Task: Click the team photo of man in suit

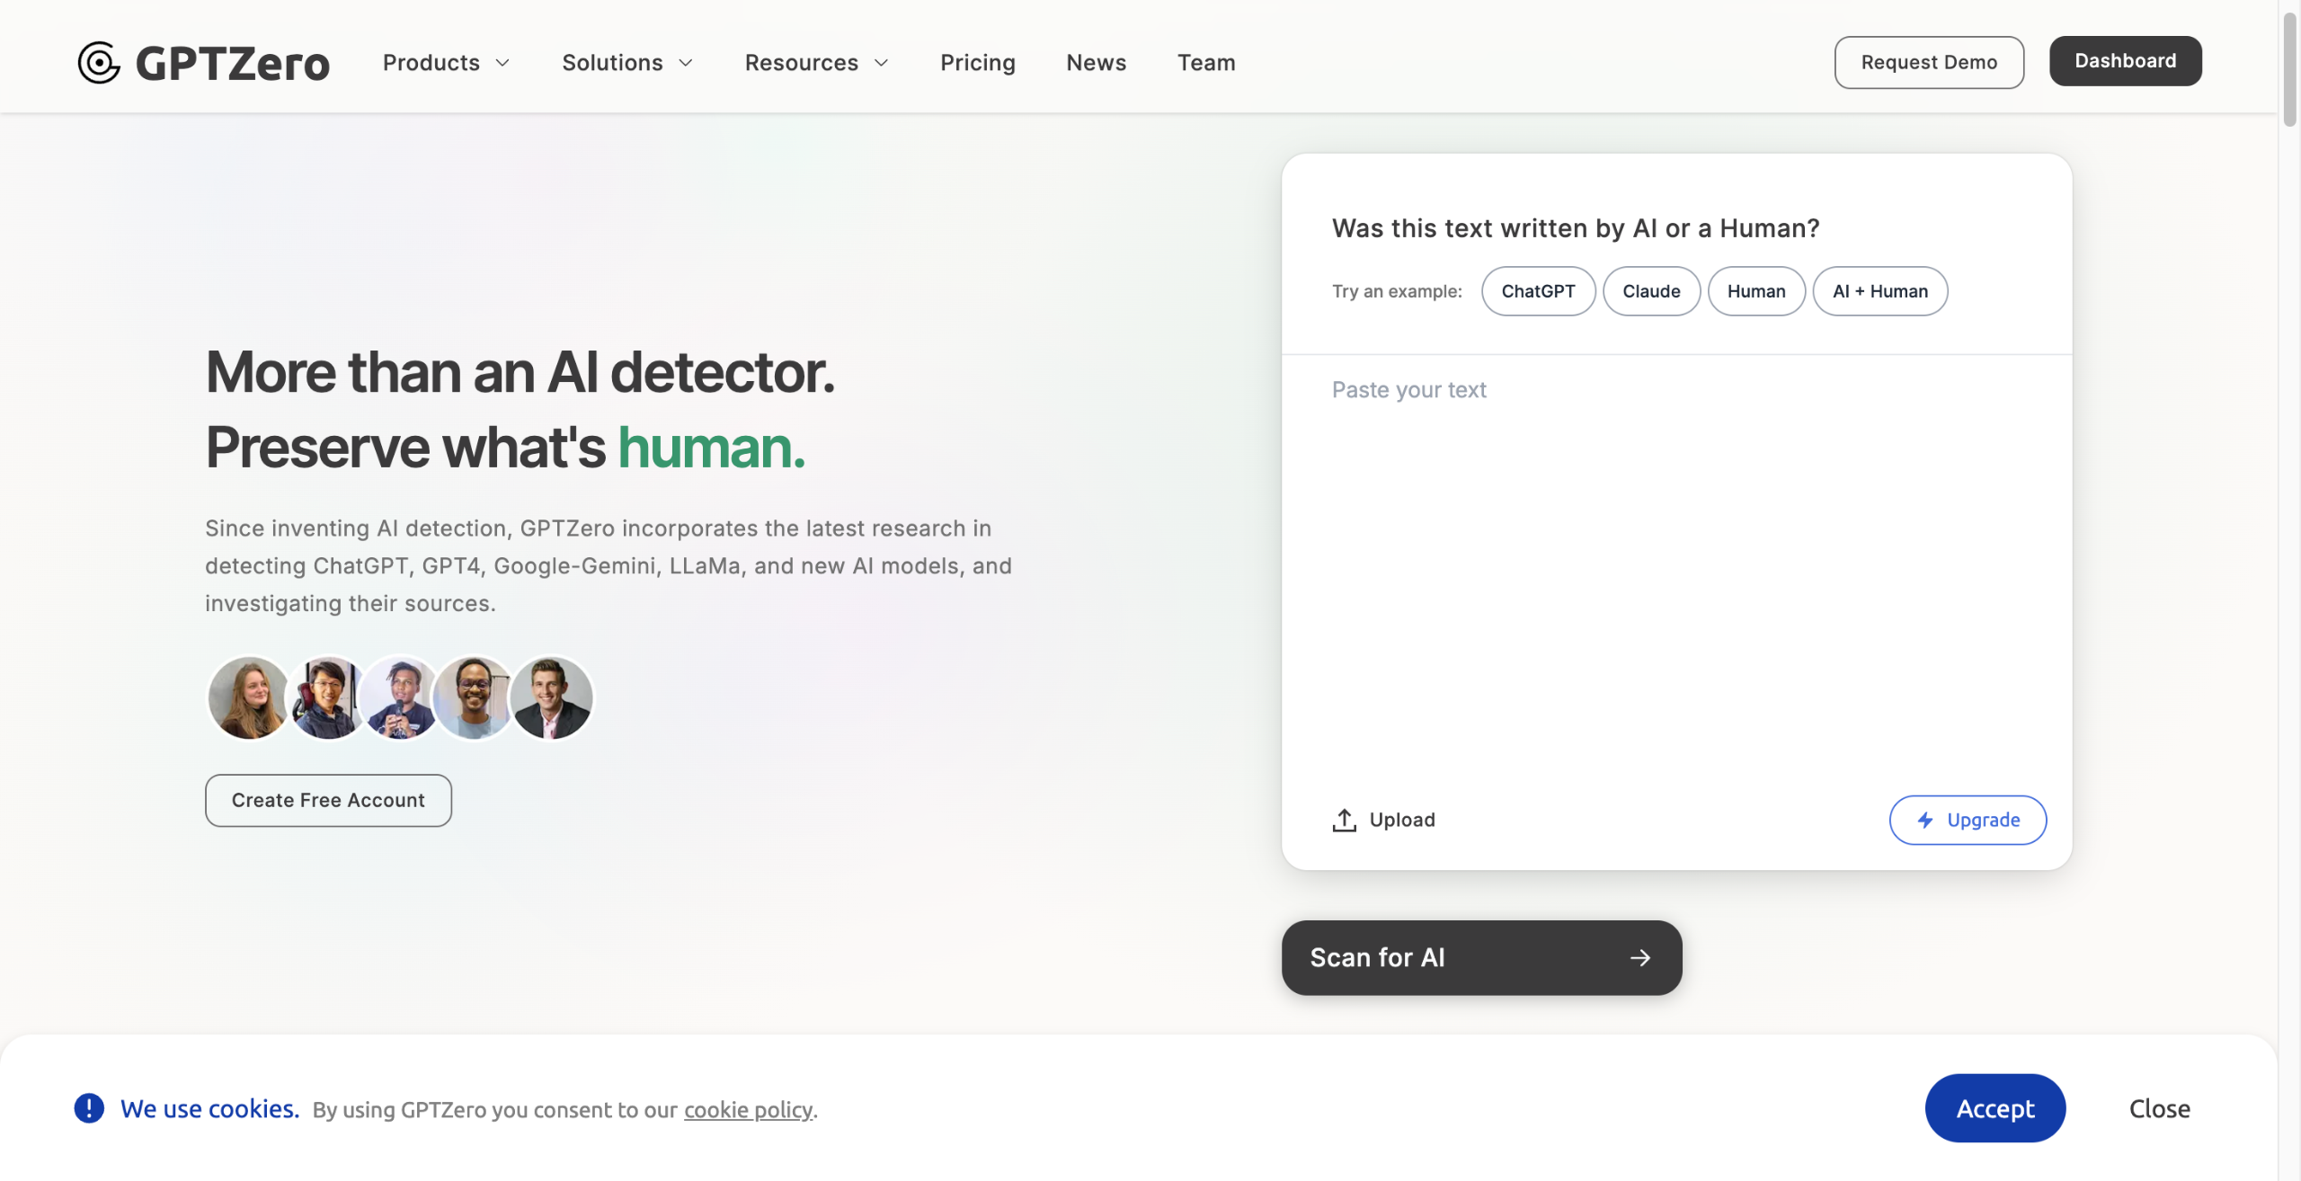Action: point(551,698)
